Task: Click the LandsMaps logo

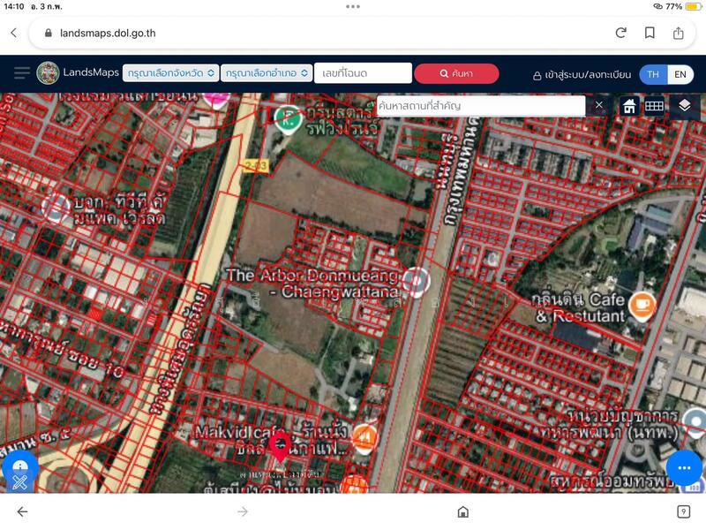Action: (46, 73)
